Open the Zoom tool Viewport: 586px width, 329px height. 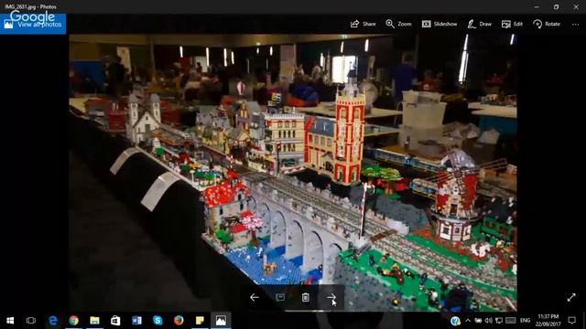(x=398, y=24)
